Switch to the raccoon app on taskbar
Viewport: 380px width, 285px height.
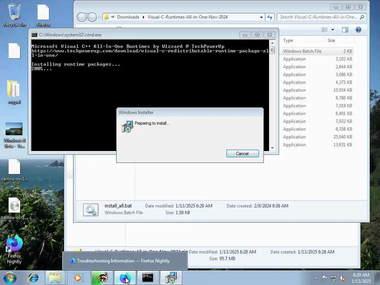[x=102, y=278]
